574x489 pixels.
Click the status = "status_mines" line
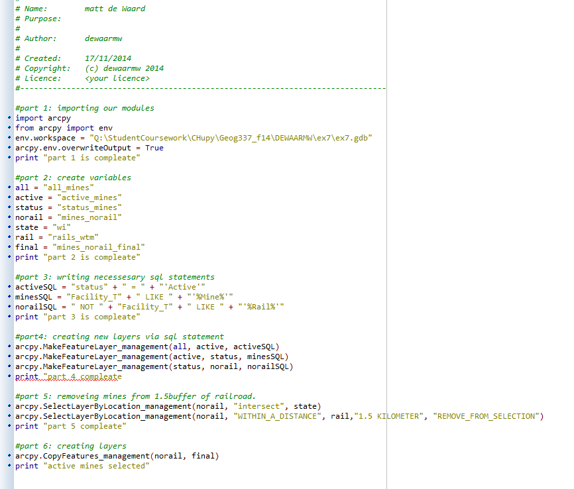coord(68,207)
